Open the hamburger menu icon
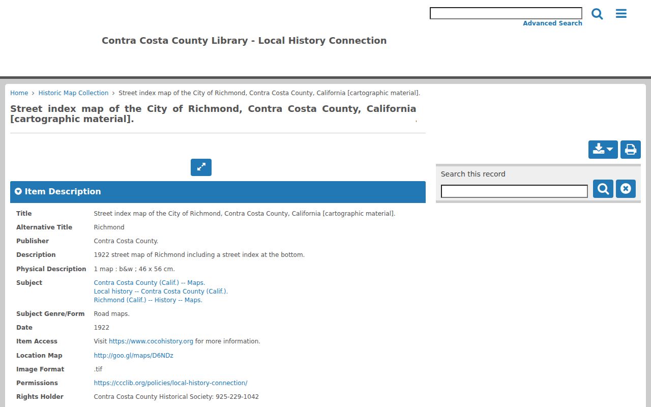Image resolution: width=651 pixels, height=407 pixels. tap(621, 14)
